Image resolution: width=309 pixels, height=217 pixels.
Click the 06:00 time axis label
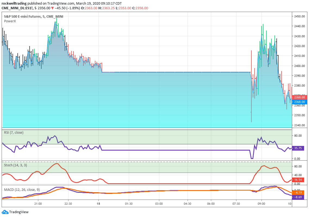point(211,204)
